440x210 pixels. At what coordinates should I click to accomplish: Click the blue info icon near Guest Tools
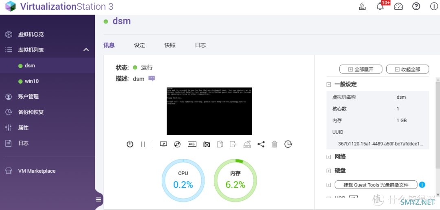[422, 185]
